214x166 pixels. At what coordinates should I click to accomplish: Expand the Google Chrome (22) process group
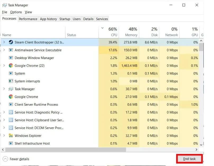point(4,66)
